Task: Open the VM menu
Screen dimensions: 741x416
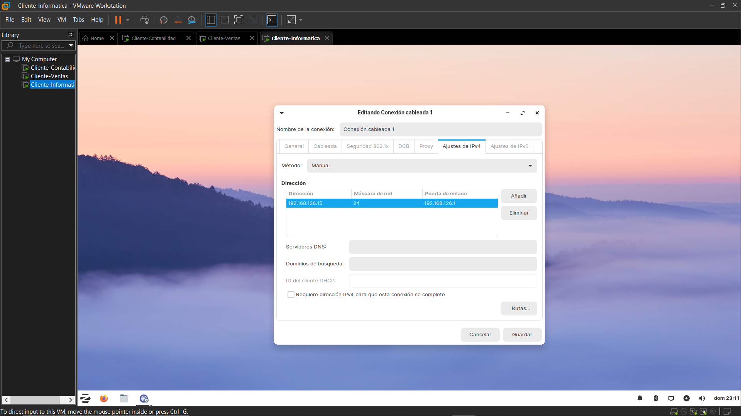Action: coord(61,20)
